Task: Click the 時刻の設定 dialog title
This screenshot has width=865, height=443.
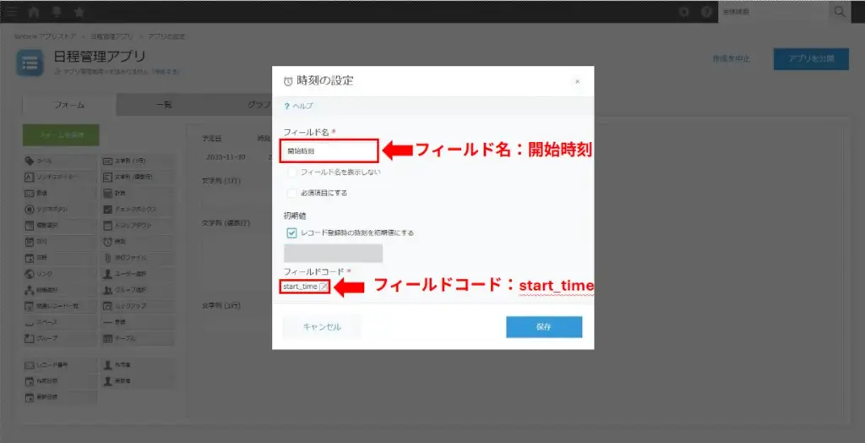Action: (325, 80)
